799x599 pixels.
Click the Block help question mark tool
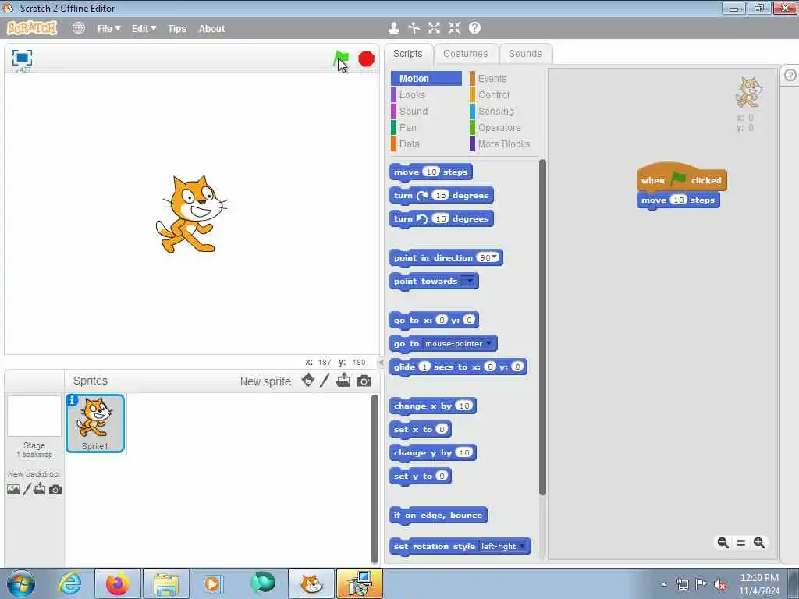point(474,28)
